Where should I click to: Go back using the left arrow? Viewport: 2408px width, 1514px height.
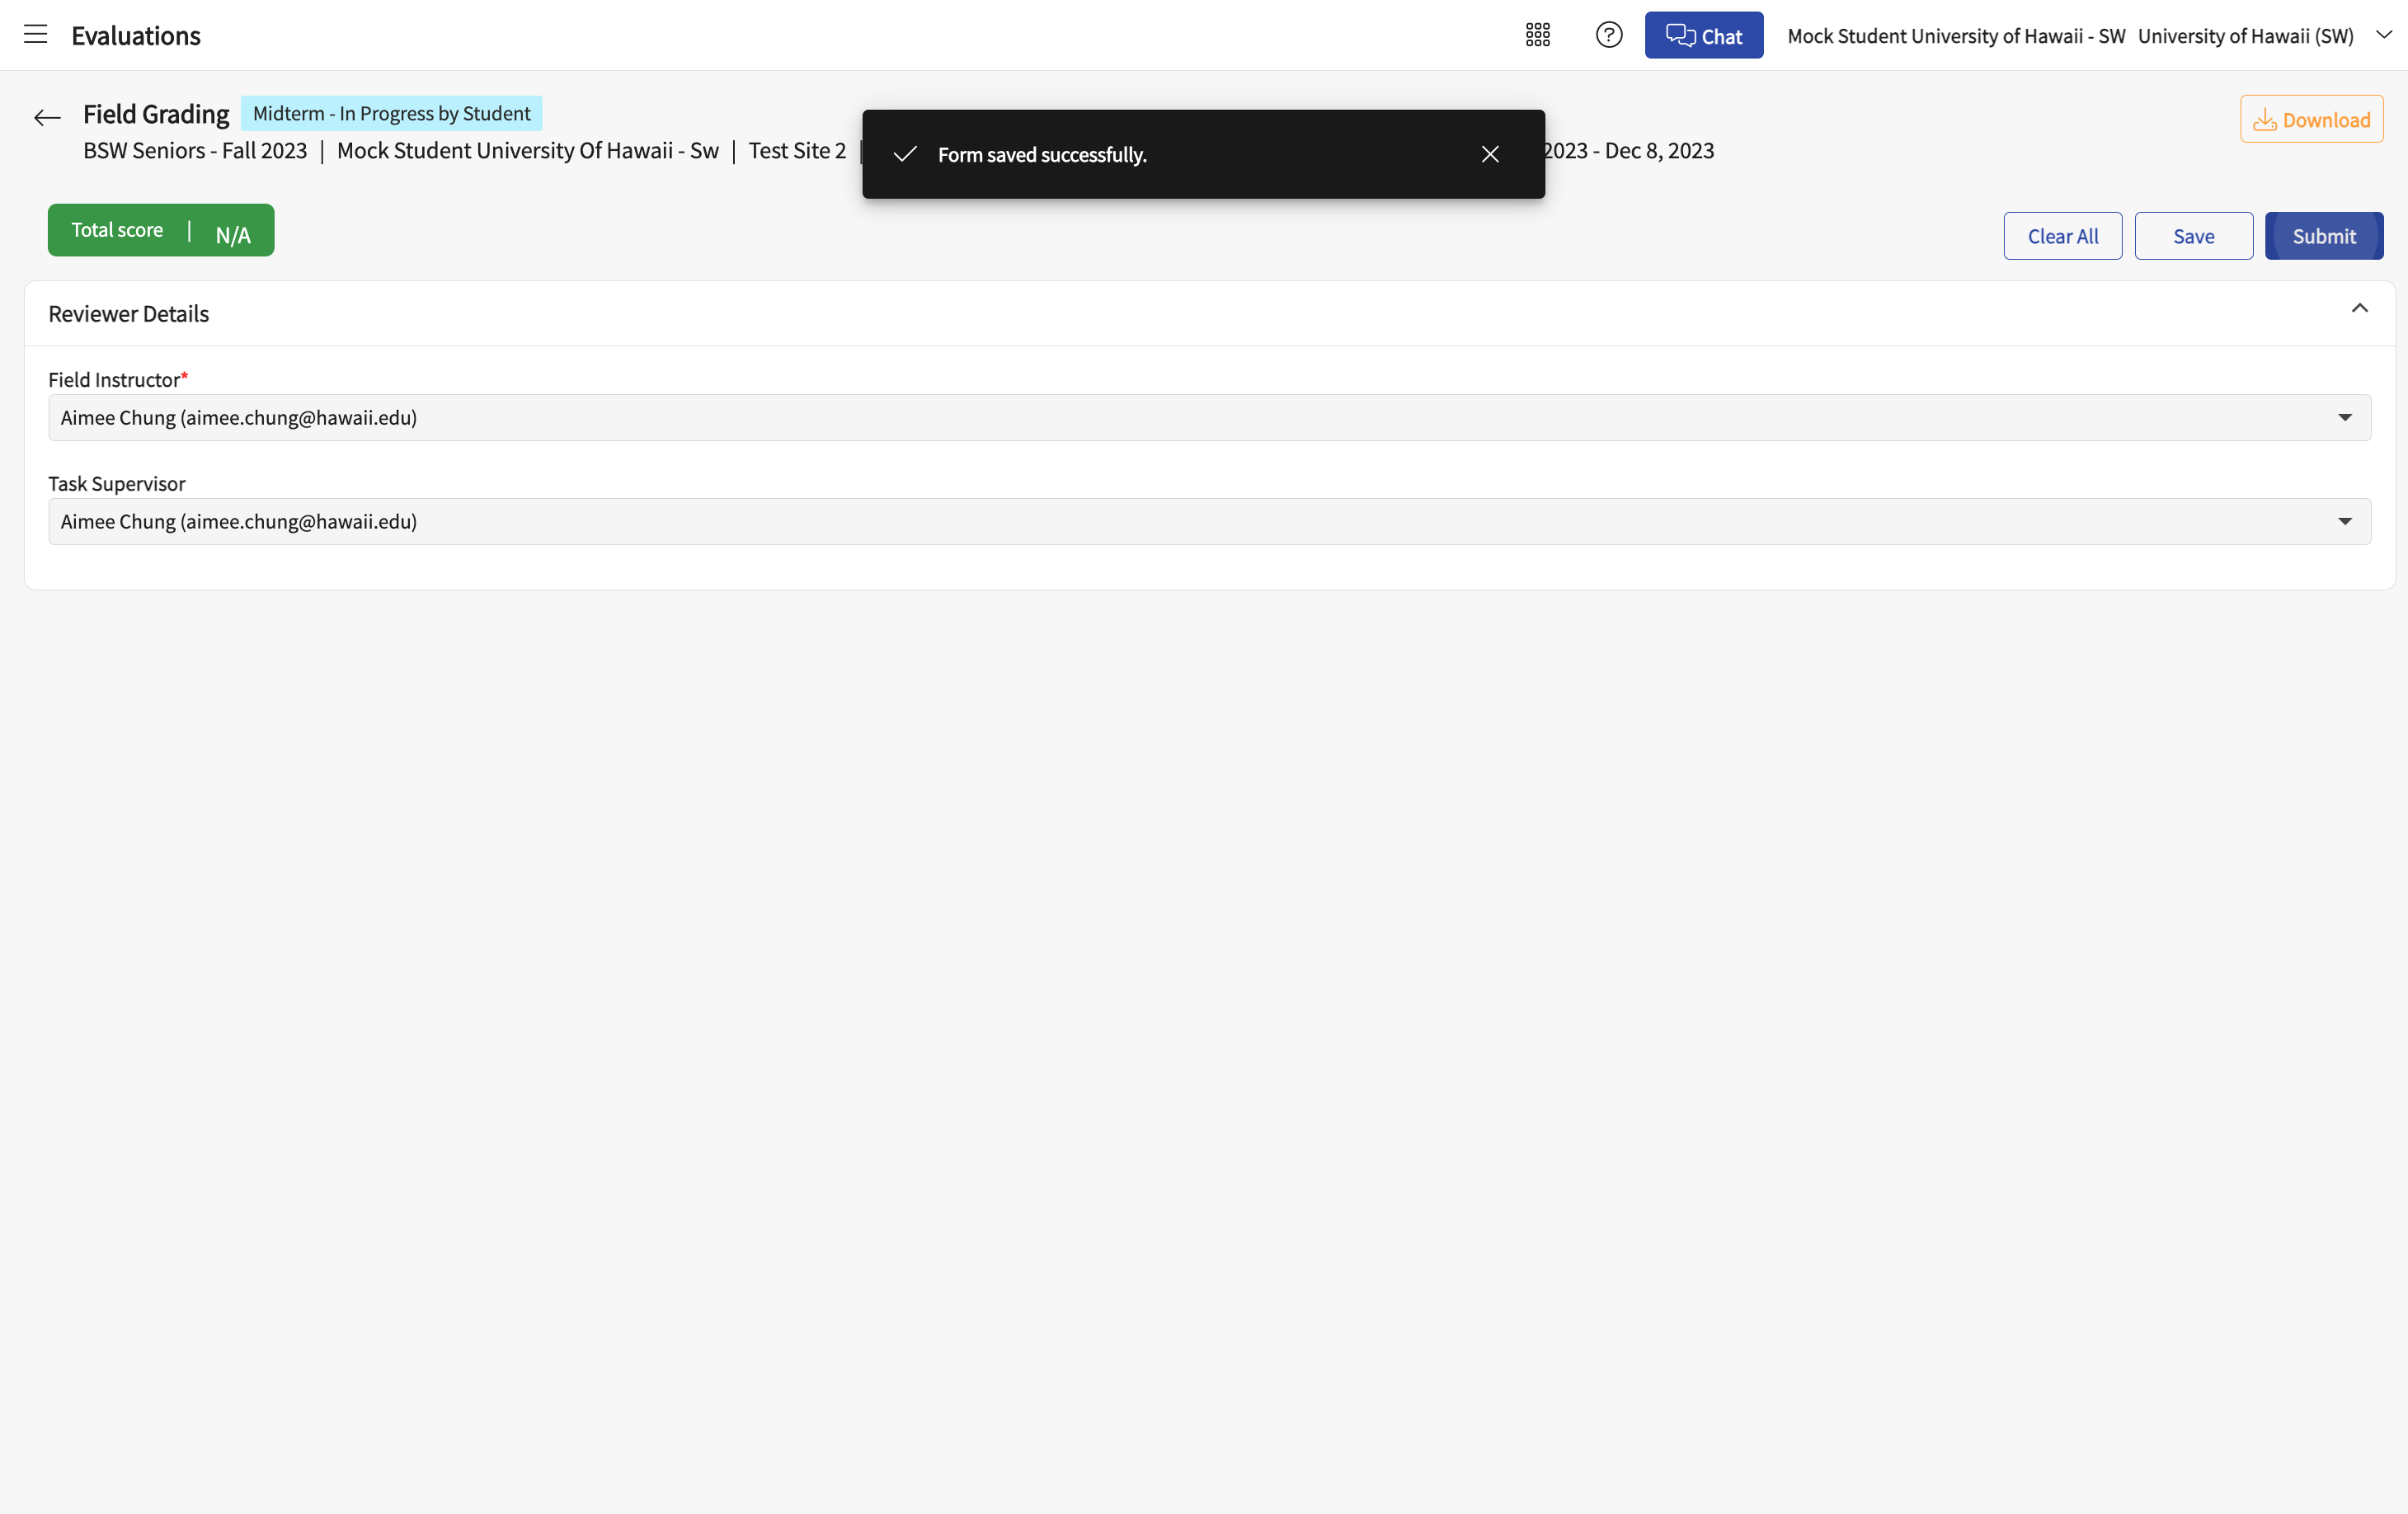click(x=47, y=118)
